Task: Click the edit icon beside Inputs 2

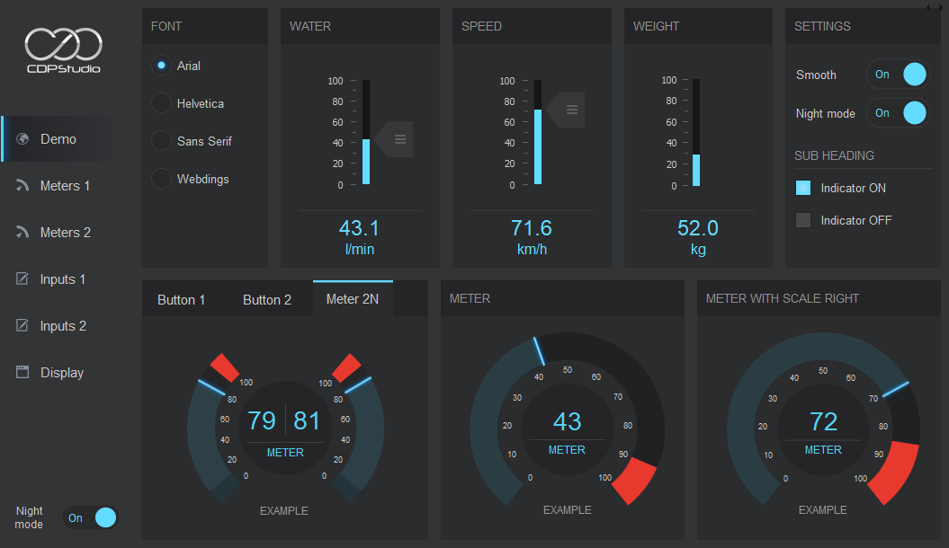Action: (22, 326)
